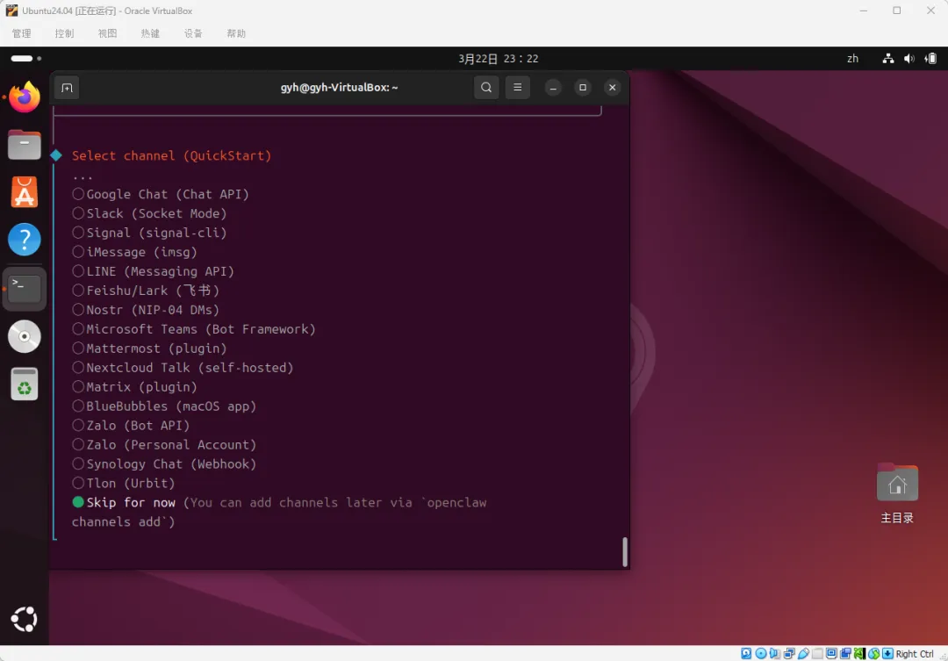Screen dimensions: 948x661
Task: Click the terminal vertical scrollbar thumb
Action: point(625,551)
